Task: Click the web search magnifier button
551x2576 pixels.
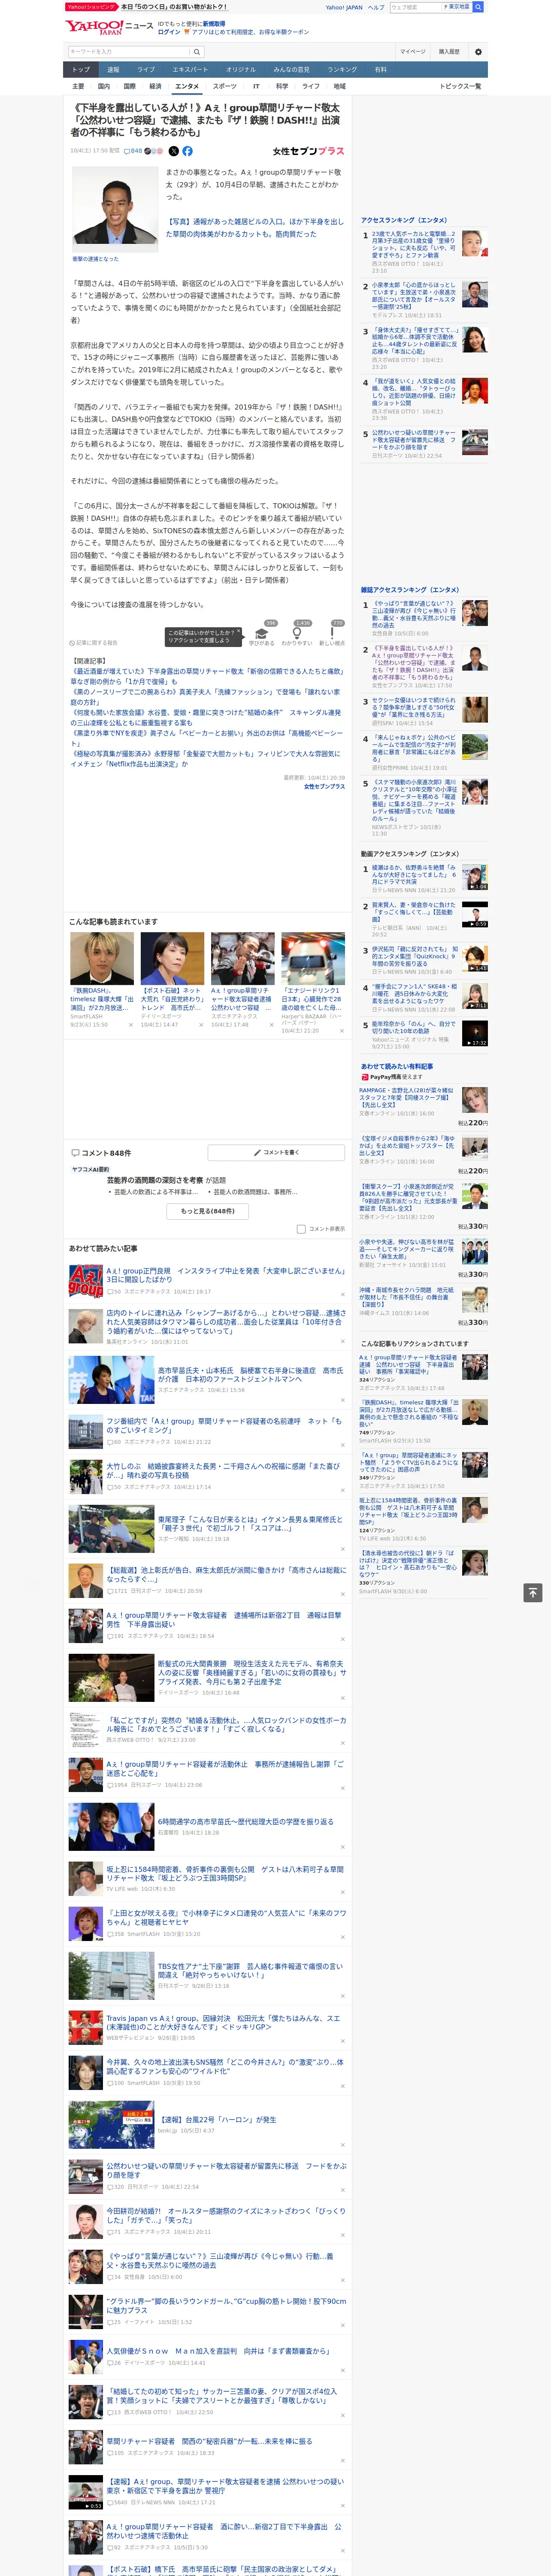Action: [x=478, y=7]
